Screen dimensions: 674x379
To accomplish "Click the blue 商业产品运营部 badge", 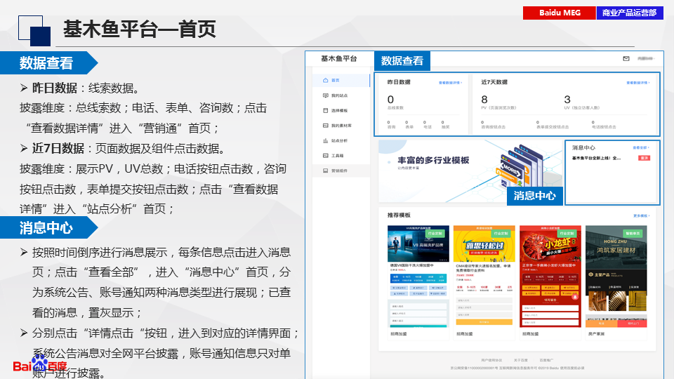I will coord(630,13).
